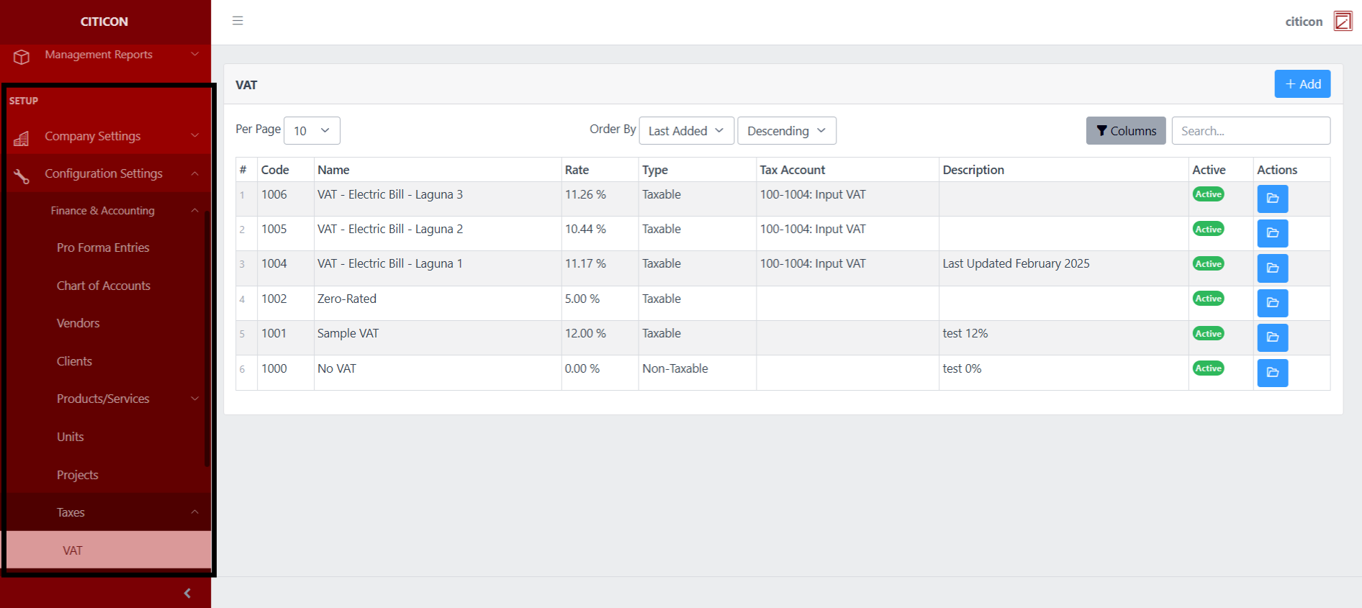Open the Per Page dropdown
1362x608 pixels.
(x=312, y=131)
